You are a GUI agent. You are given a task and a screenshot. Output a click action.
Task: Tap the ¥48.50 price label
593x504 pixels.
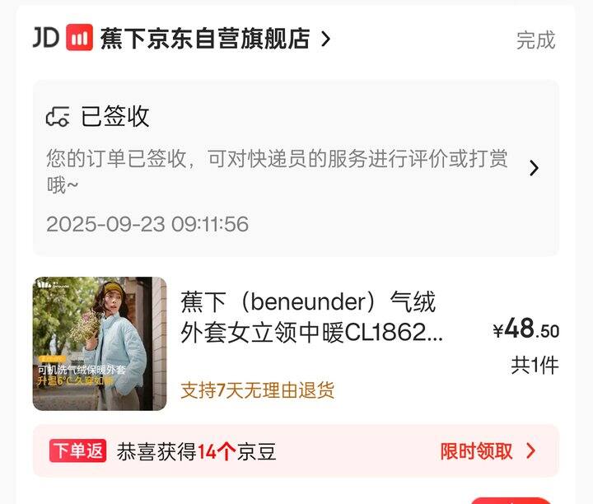(x=526, y=329)
